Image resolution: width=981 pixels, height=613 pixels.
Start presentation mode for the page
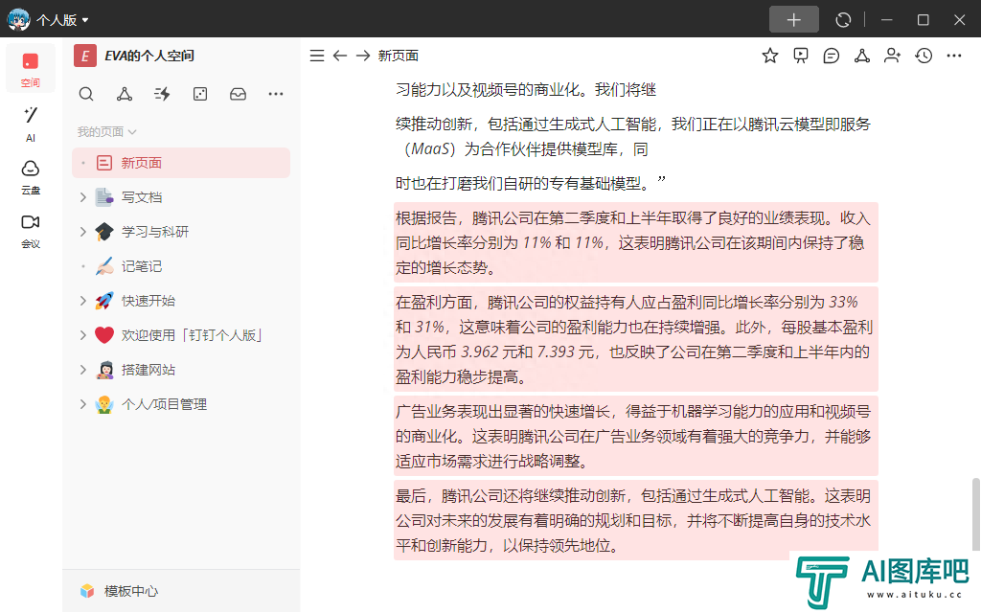point(801,56)
